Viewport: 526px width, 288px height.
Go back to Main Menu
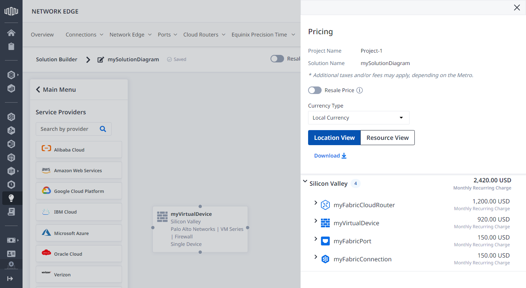coord(56,89)
